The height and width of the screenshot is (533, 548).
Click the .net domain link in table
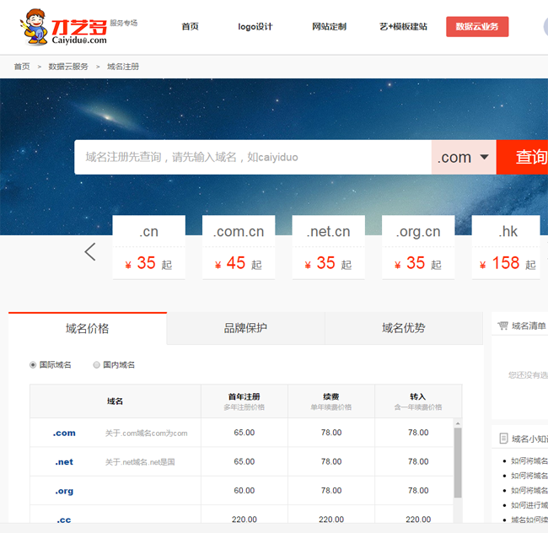64,462
